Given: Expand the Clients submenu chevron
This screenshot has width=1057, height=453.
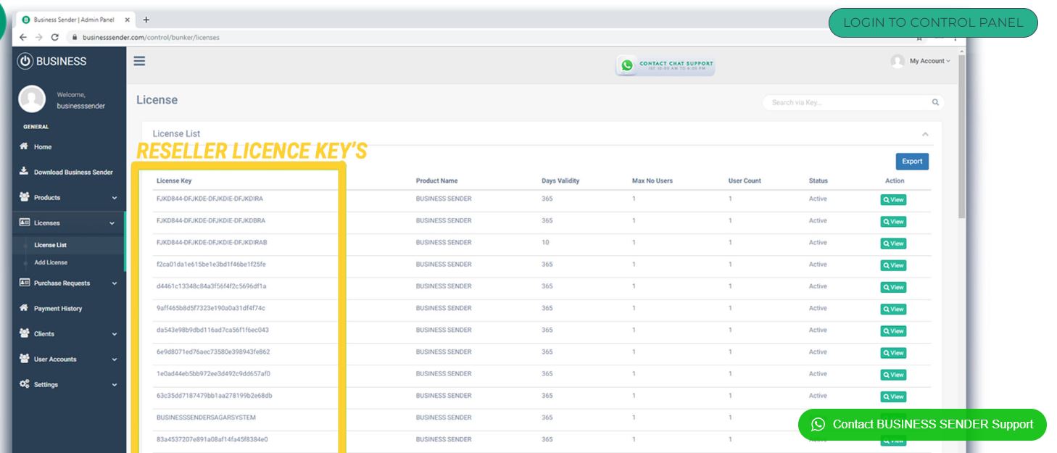Looking at the screenshot, I should (x=114, y=334).
